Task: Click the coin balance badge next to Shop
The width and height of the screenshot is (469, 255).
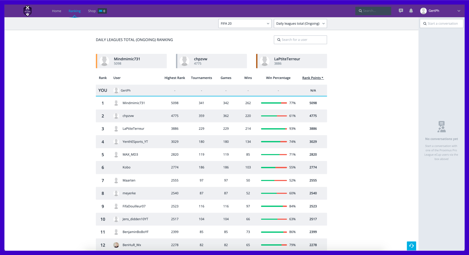Action: (x=102, y=11)
